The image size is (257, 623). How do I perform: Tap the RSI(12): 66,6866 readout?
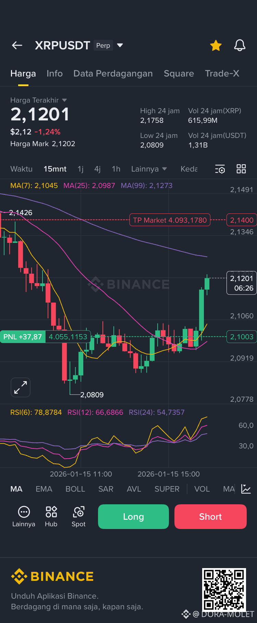tap(95, 412)
